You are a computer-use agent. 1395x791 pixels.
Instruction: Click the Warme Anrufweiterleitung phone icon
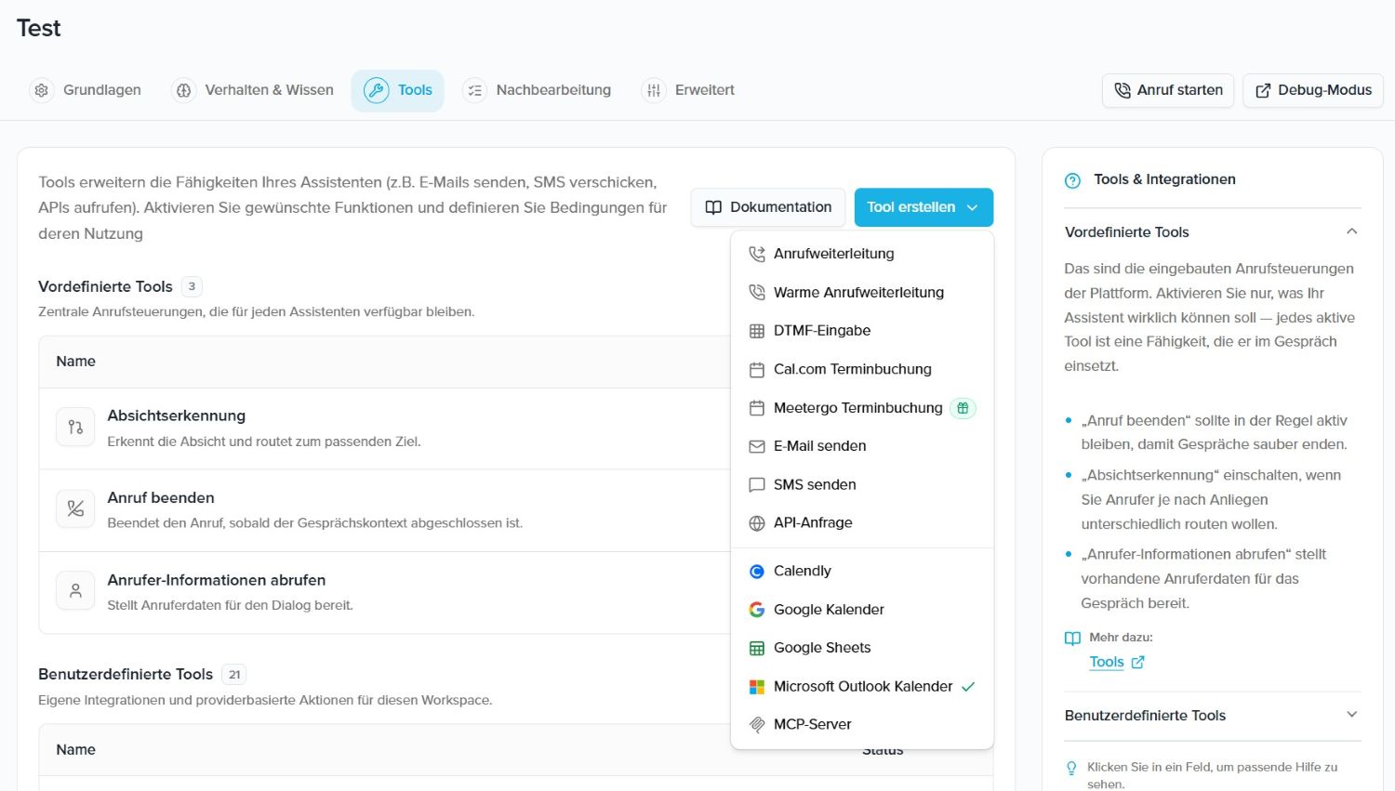click(x=757, y=292)
